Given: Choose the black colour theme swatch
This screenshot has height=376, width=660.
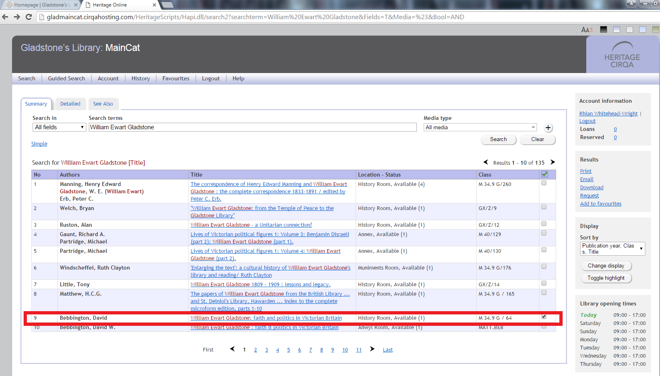Looking at the screenshot, I should [x=603, y=29].
